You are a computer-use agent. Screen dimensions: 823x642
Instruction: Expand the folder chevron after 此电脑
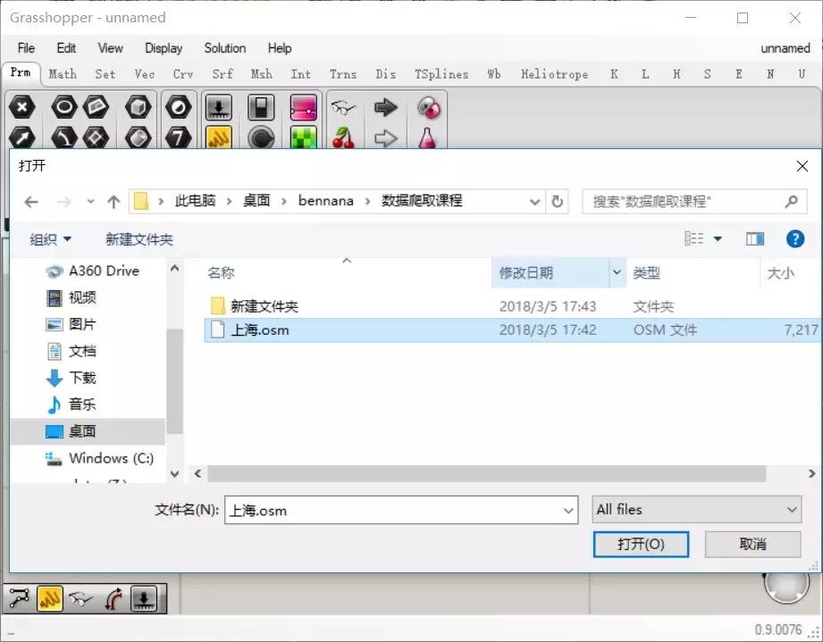pyautogui.click(x=229, y=202)
